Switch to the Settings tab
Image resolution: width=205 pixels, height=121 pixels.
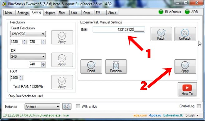pyautogui.click(x=23, y=13)
